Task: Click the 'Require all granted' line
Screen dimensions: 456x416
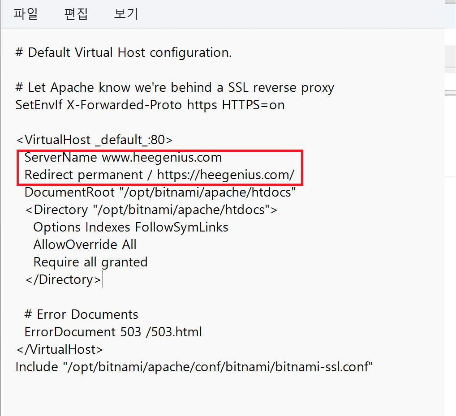Action: [x=90, y=262]
